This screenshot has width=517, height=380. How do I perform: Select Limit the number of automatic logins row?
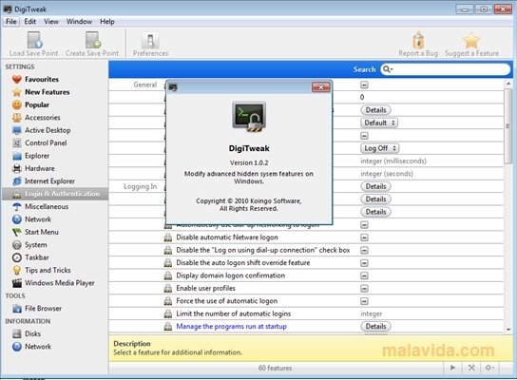[x=306, y=313]
